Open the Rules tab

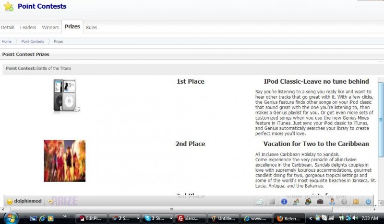pos(91,27)
